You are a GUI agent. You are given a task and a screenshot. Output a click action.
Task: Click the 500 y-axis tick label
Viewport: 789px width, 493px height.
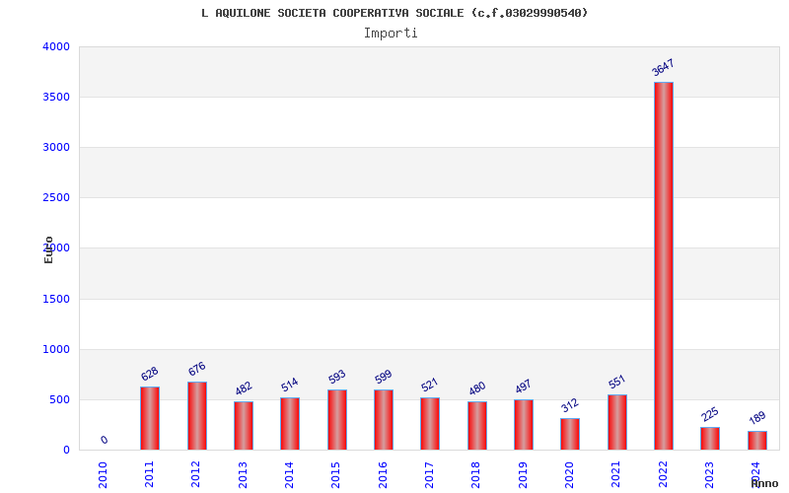[x=60, y=400]
